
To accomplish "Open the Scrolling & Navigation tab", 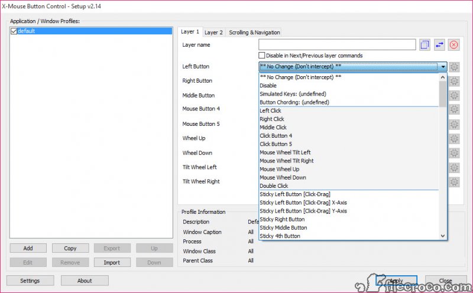I will pyautogui.click(x=254, y=32).
